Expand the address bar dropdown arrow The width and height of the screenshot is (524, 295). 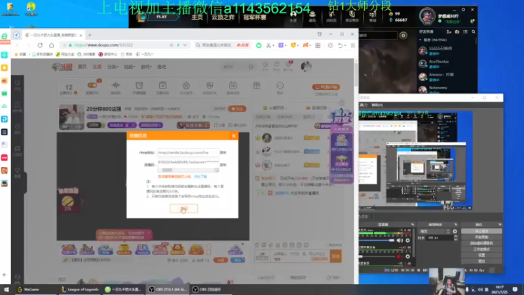(x=185, y=45)
